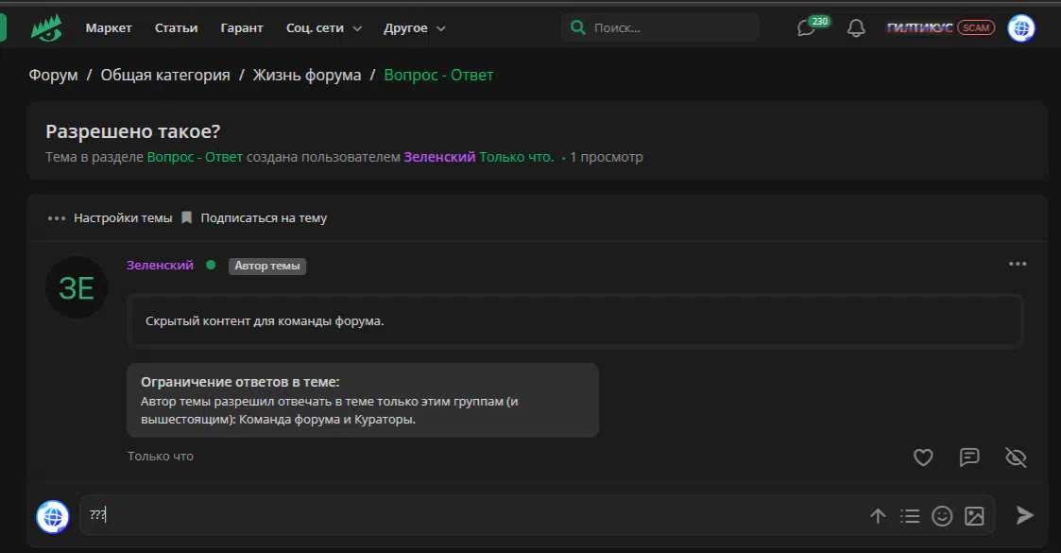Go to Общая категория breadcrumb
This screenshot has height=553, width=1061.
(x=165, y=75)
